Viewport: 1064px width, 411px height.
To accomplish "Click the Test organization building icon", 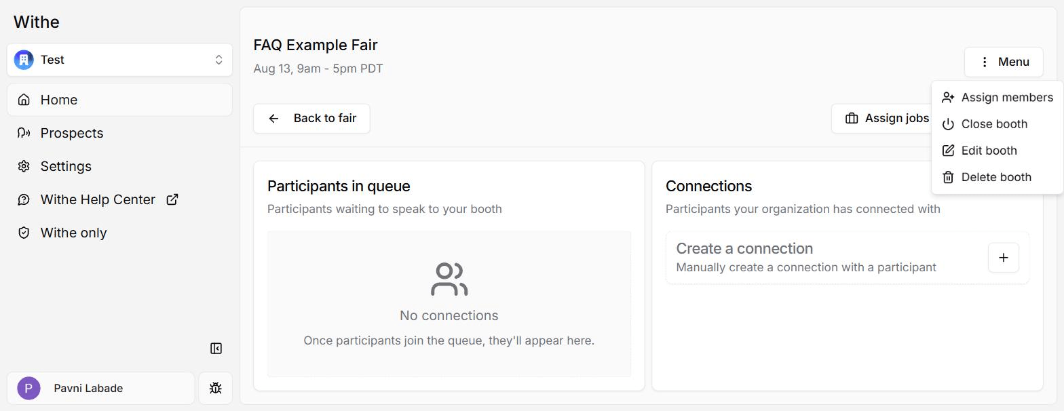I will pyautogui.click(x=24, y=60).
